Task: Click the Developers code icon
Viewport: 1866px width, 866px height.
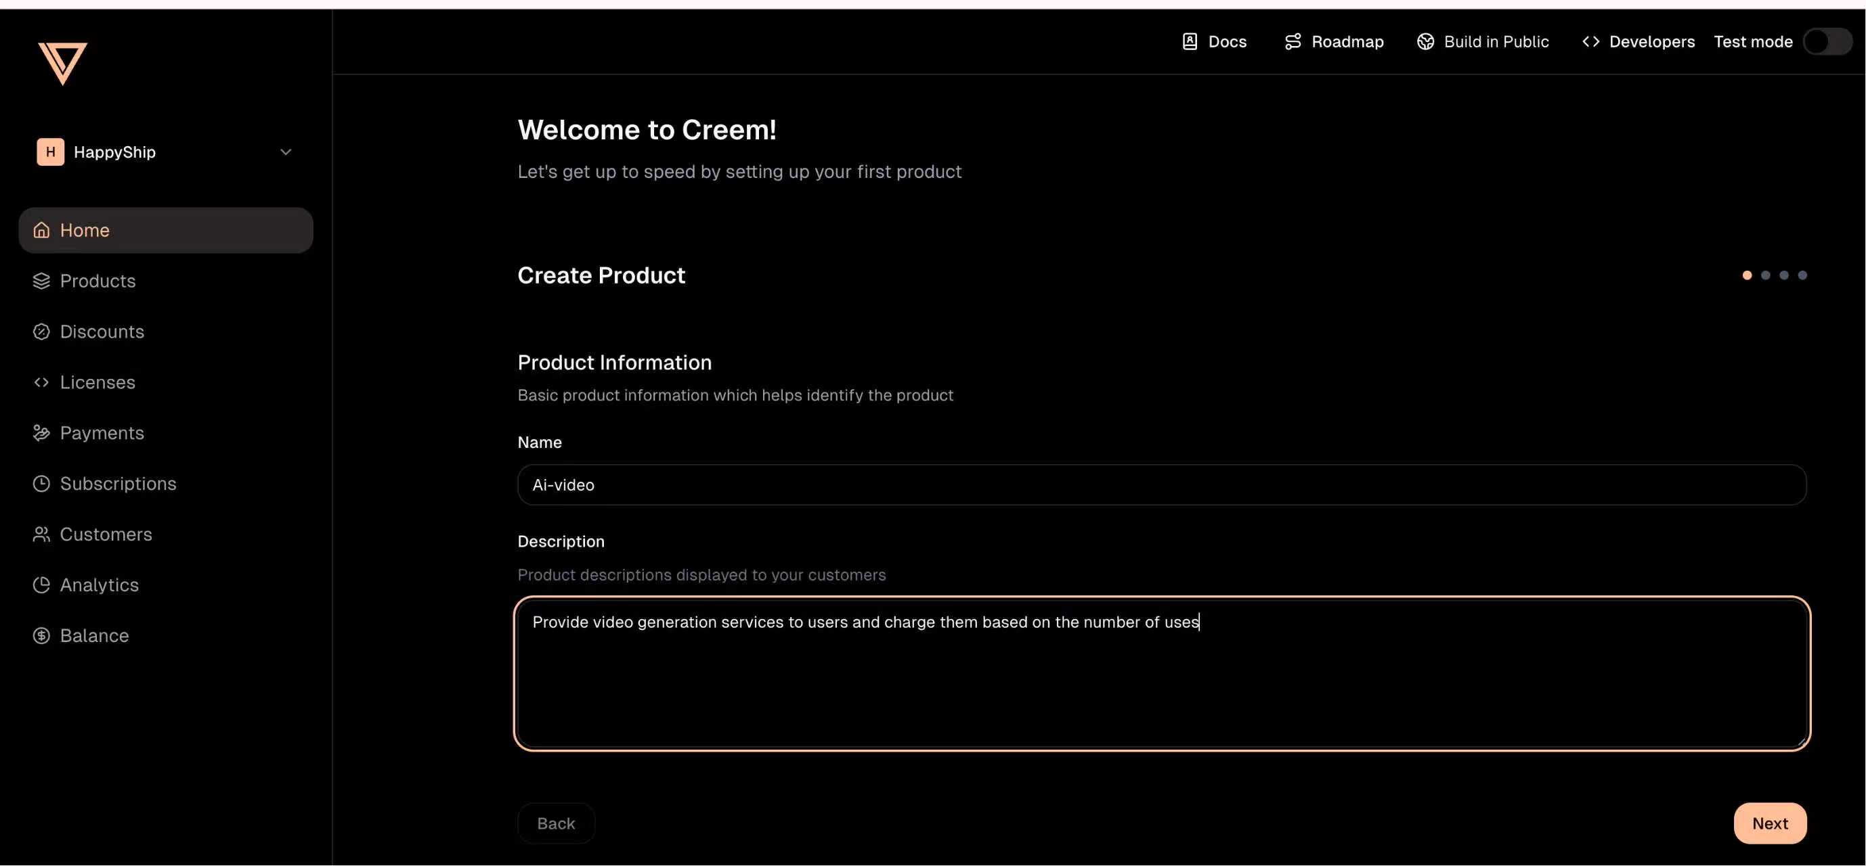Action: (1590, 42)
